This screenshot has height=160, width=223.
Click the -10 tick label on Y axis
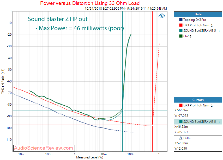click(9, 23)
